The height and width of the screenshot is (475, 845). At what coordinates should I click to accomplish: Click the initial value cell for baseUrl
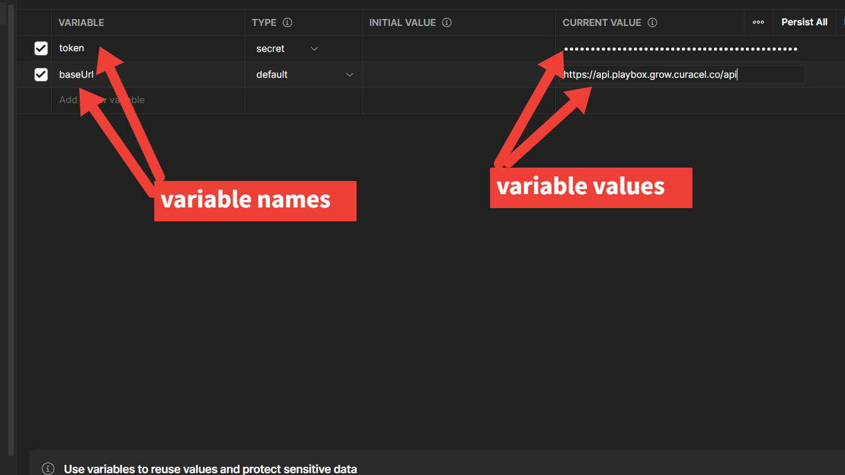[x=459, y=75]
